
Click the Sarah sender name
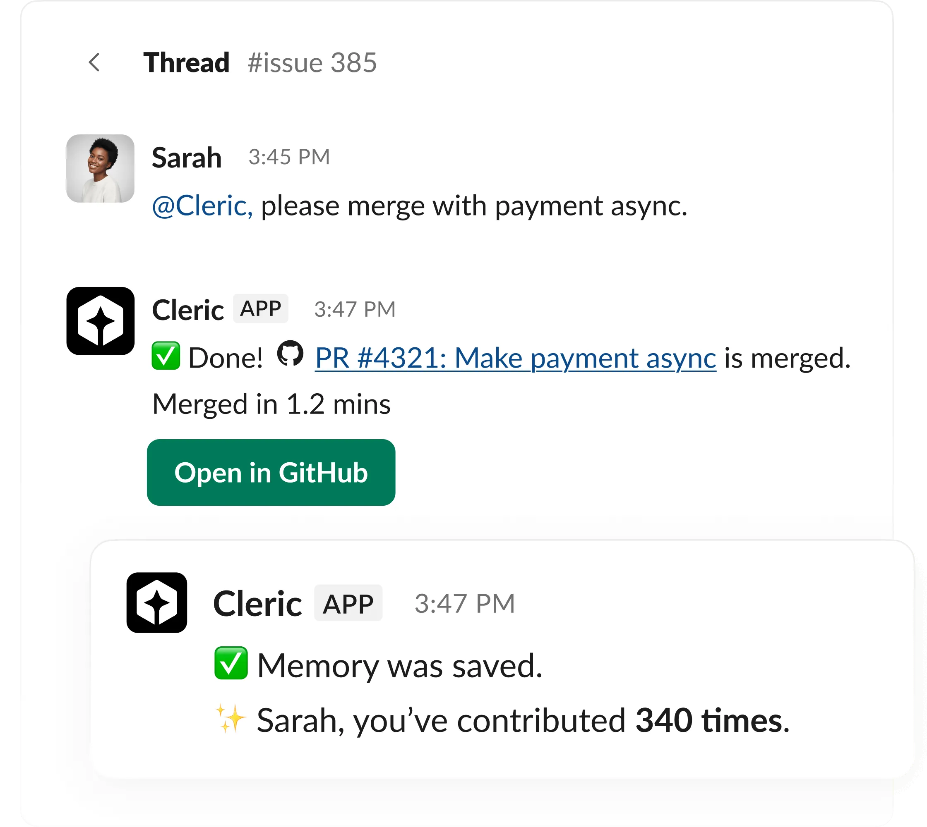tap(187, 158)
